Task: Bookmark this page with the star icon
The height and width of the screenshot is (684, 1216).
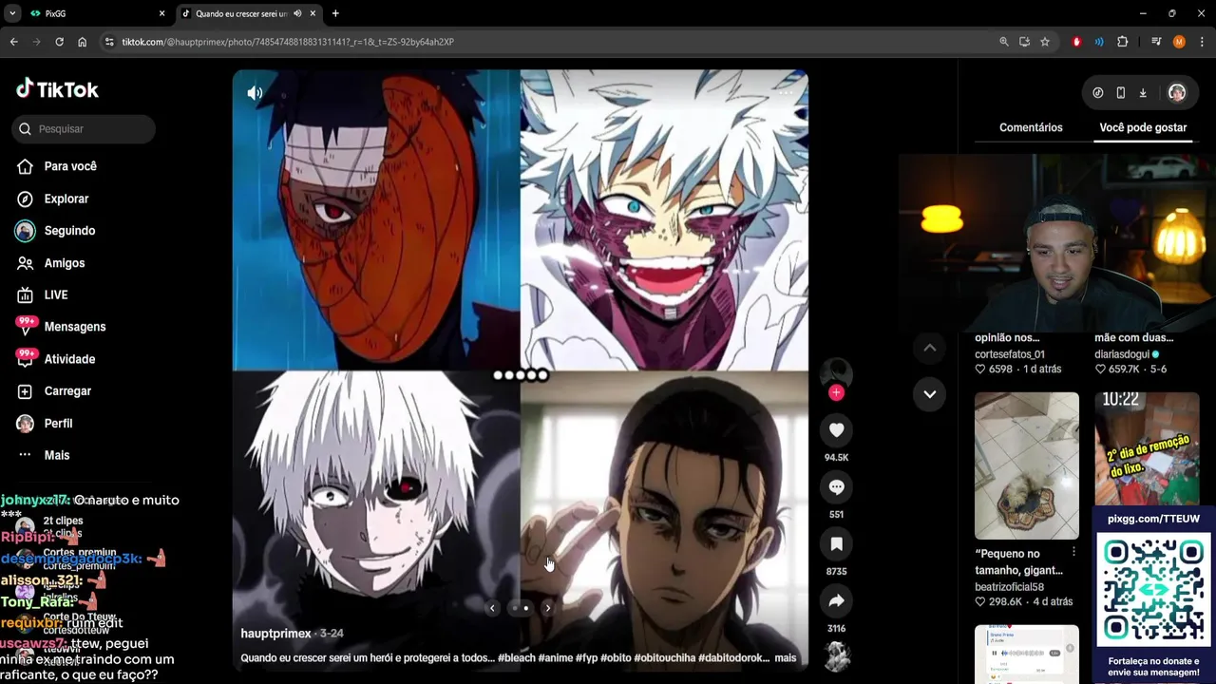Action: (1045, 42)
